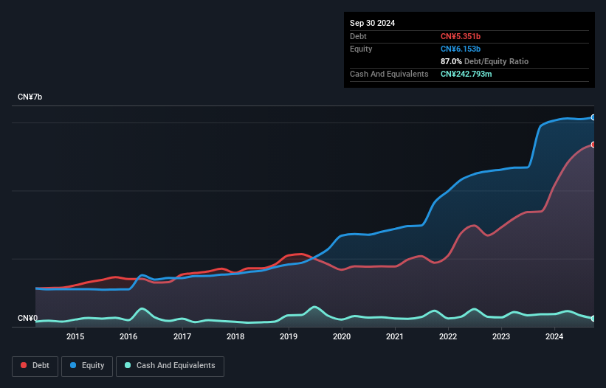Click the CN¥0 y-axis label
606x388 pixels.
click(28, 318)
